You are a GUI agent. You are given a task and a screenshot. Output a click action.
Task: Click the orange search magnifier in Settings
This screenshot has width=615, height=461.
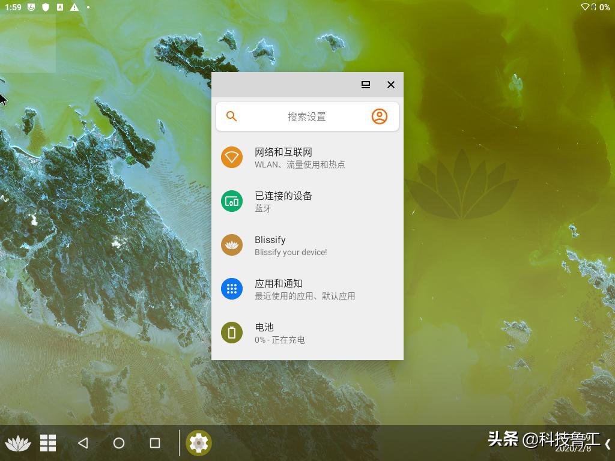tap(231, 116)
